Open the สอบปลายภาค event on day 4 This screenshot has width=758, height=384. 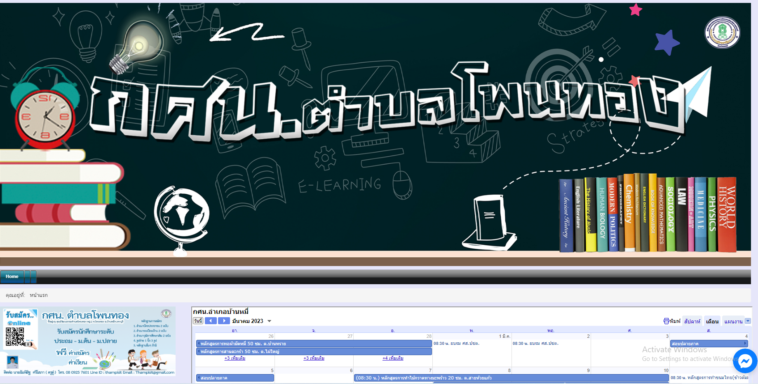709,344
